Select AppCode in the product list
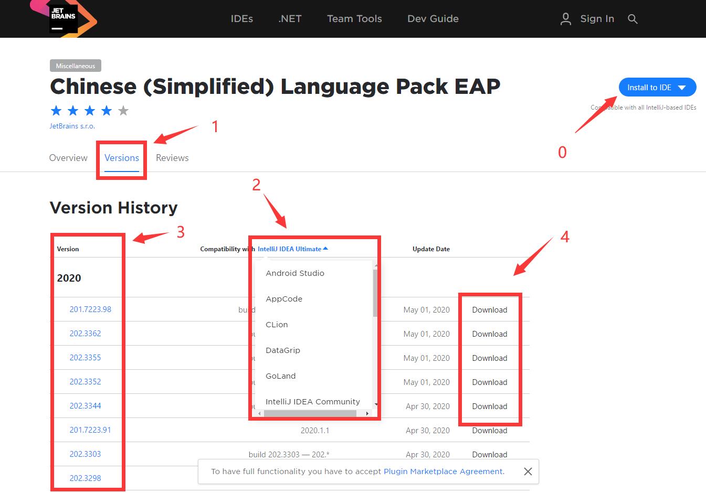706x493 pixels. click(284, 299)
